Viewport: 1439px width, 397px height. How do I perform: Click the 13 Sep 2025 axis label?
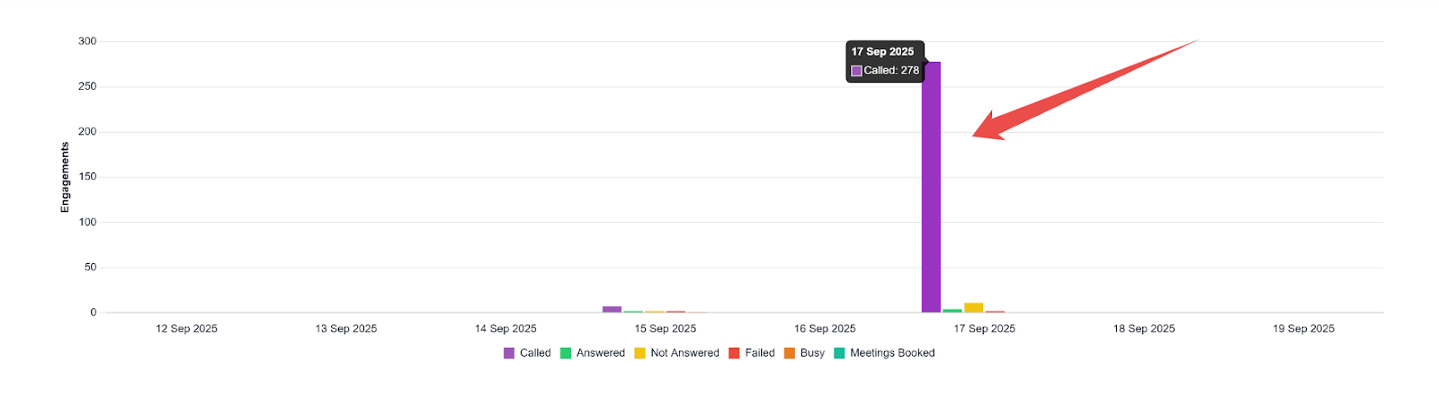[x=346, y=329]
